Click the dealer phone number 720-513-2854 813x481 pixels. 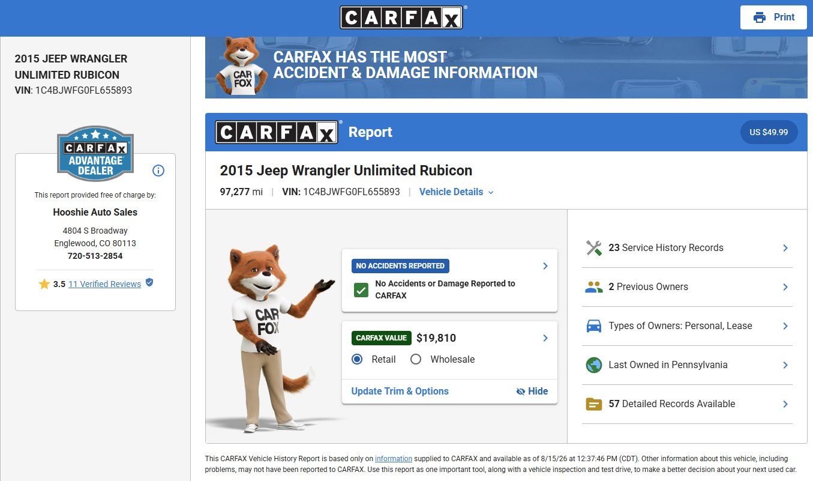click(95, 256)
